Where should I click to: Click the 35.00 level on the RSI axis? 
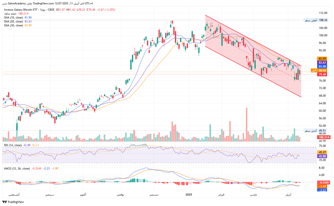tap(322, 160)
